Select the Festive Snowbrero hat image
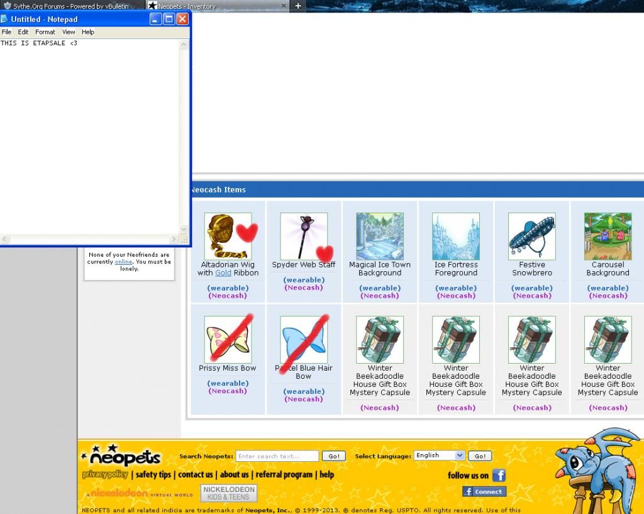 pyautogui.click(x=532, y=237)
